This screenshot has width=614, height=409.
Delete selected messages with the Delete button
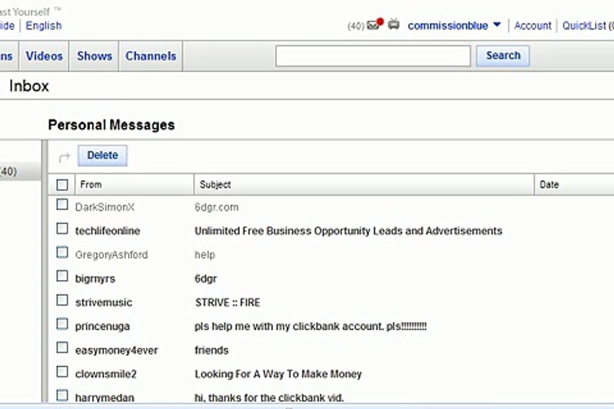coord(102,156)
